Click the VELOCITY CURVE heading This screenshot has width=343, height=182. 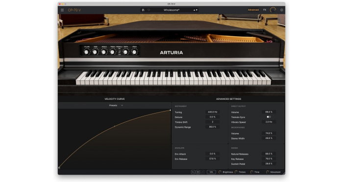coord(115,99)
